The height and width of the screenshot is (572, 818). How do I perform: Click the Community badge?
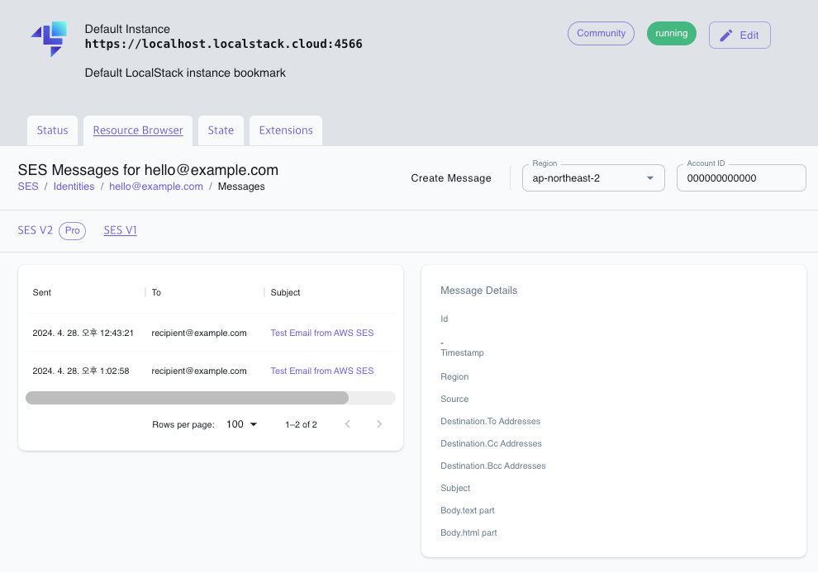click(x=601, y=33)
